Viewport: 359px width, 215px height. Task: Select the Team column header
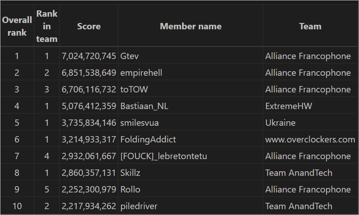coord(310,26)
